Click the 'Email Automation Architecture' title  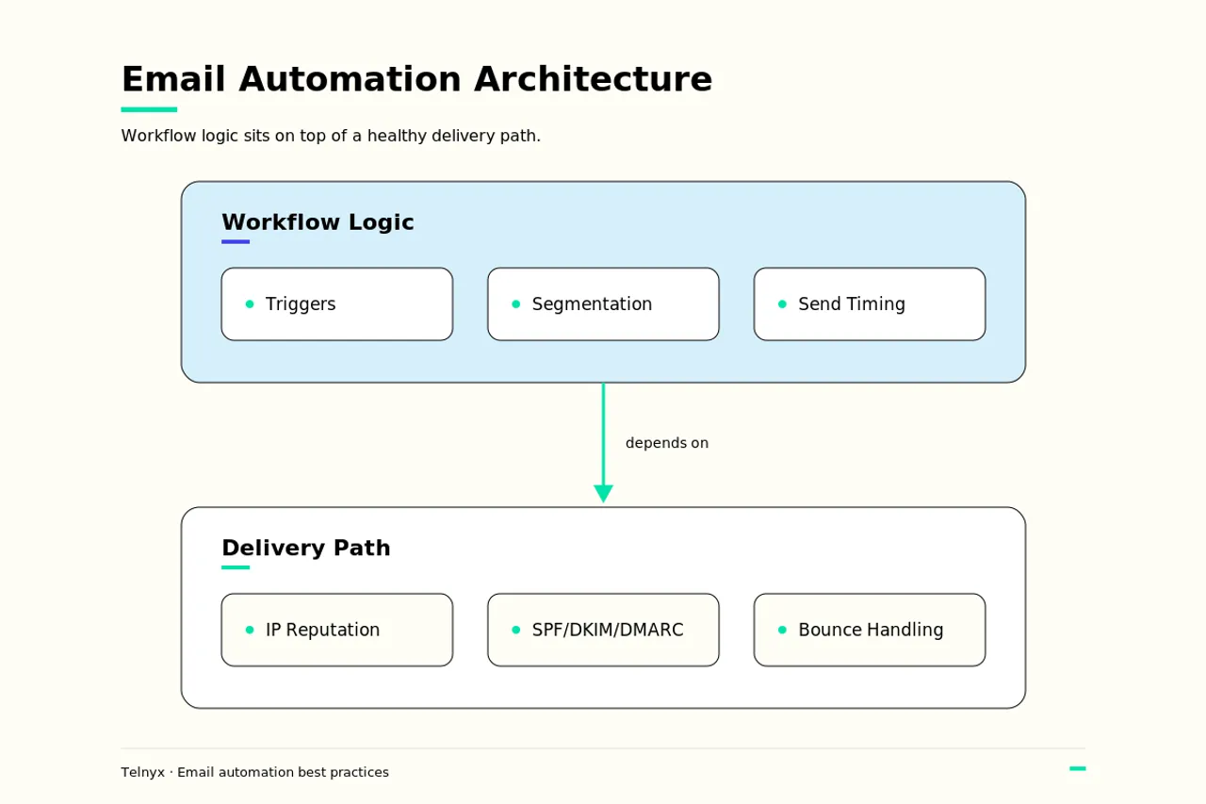point(416,79)
